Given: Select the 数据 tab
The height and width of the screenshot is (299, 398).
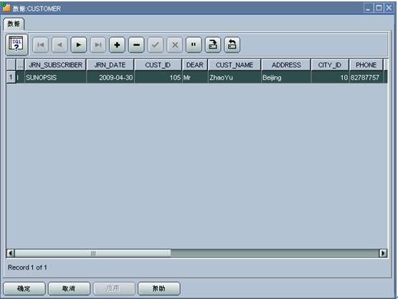Looking at the screenshot, I should tap(14, 24).
